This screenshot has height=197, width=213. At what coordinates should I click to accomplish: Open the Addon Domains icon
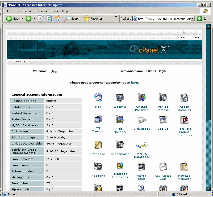tap(184, 98)
